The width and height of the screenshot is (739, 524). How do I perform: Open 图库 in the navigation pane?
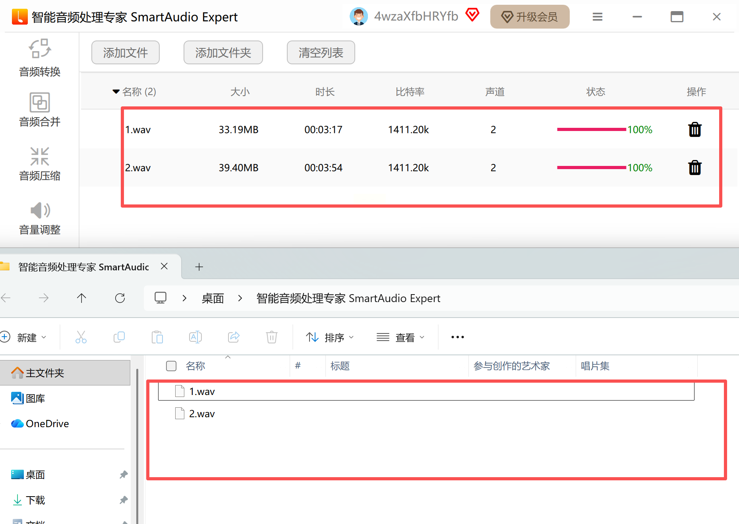point(28,398)
